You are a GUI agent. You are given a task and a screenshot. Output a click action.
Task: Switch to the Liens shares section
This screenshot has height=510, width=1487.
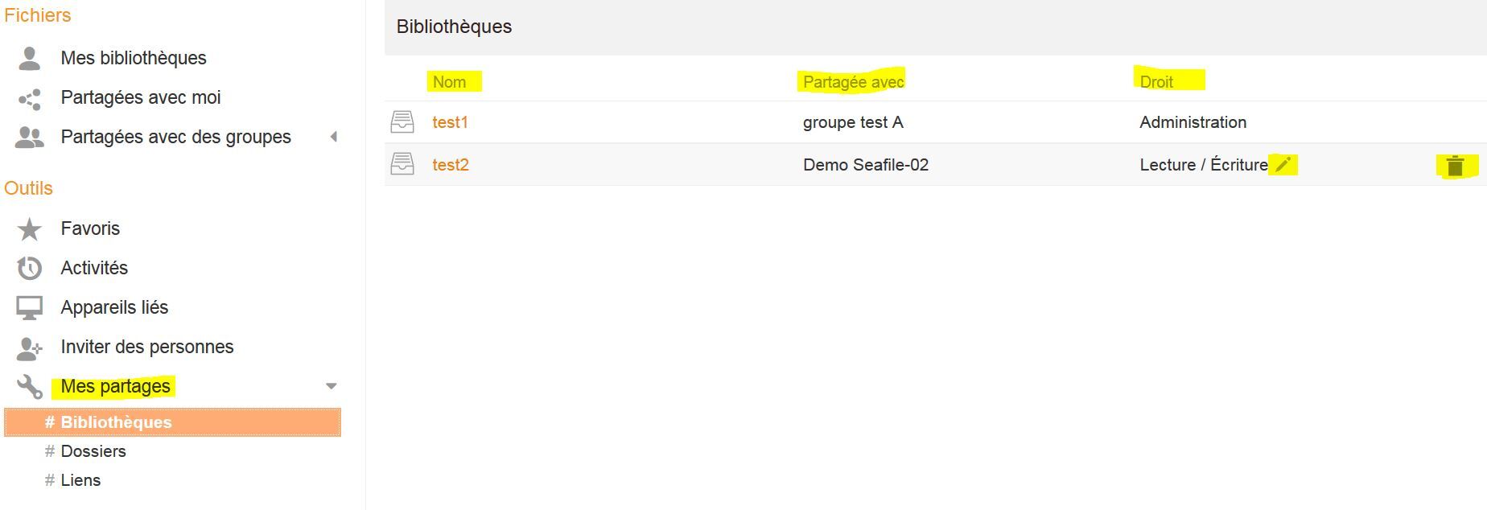[x=80, y=480]
